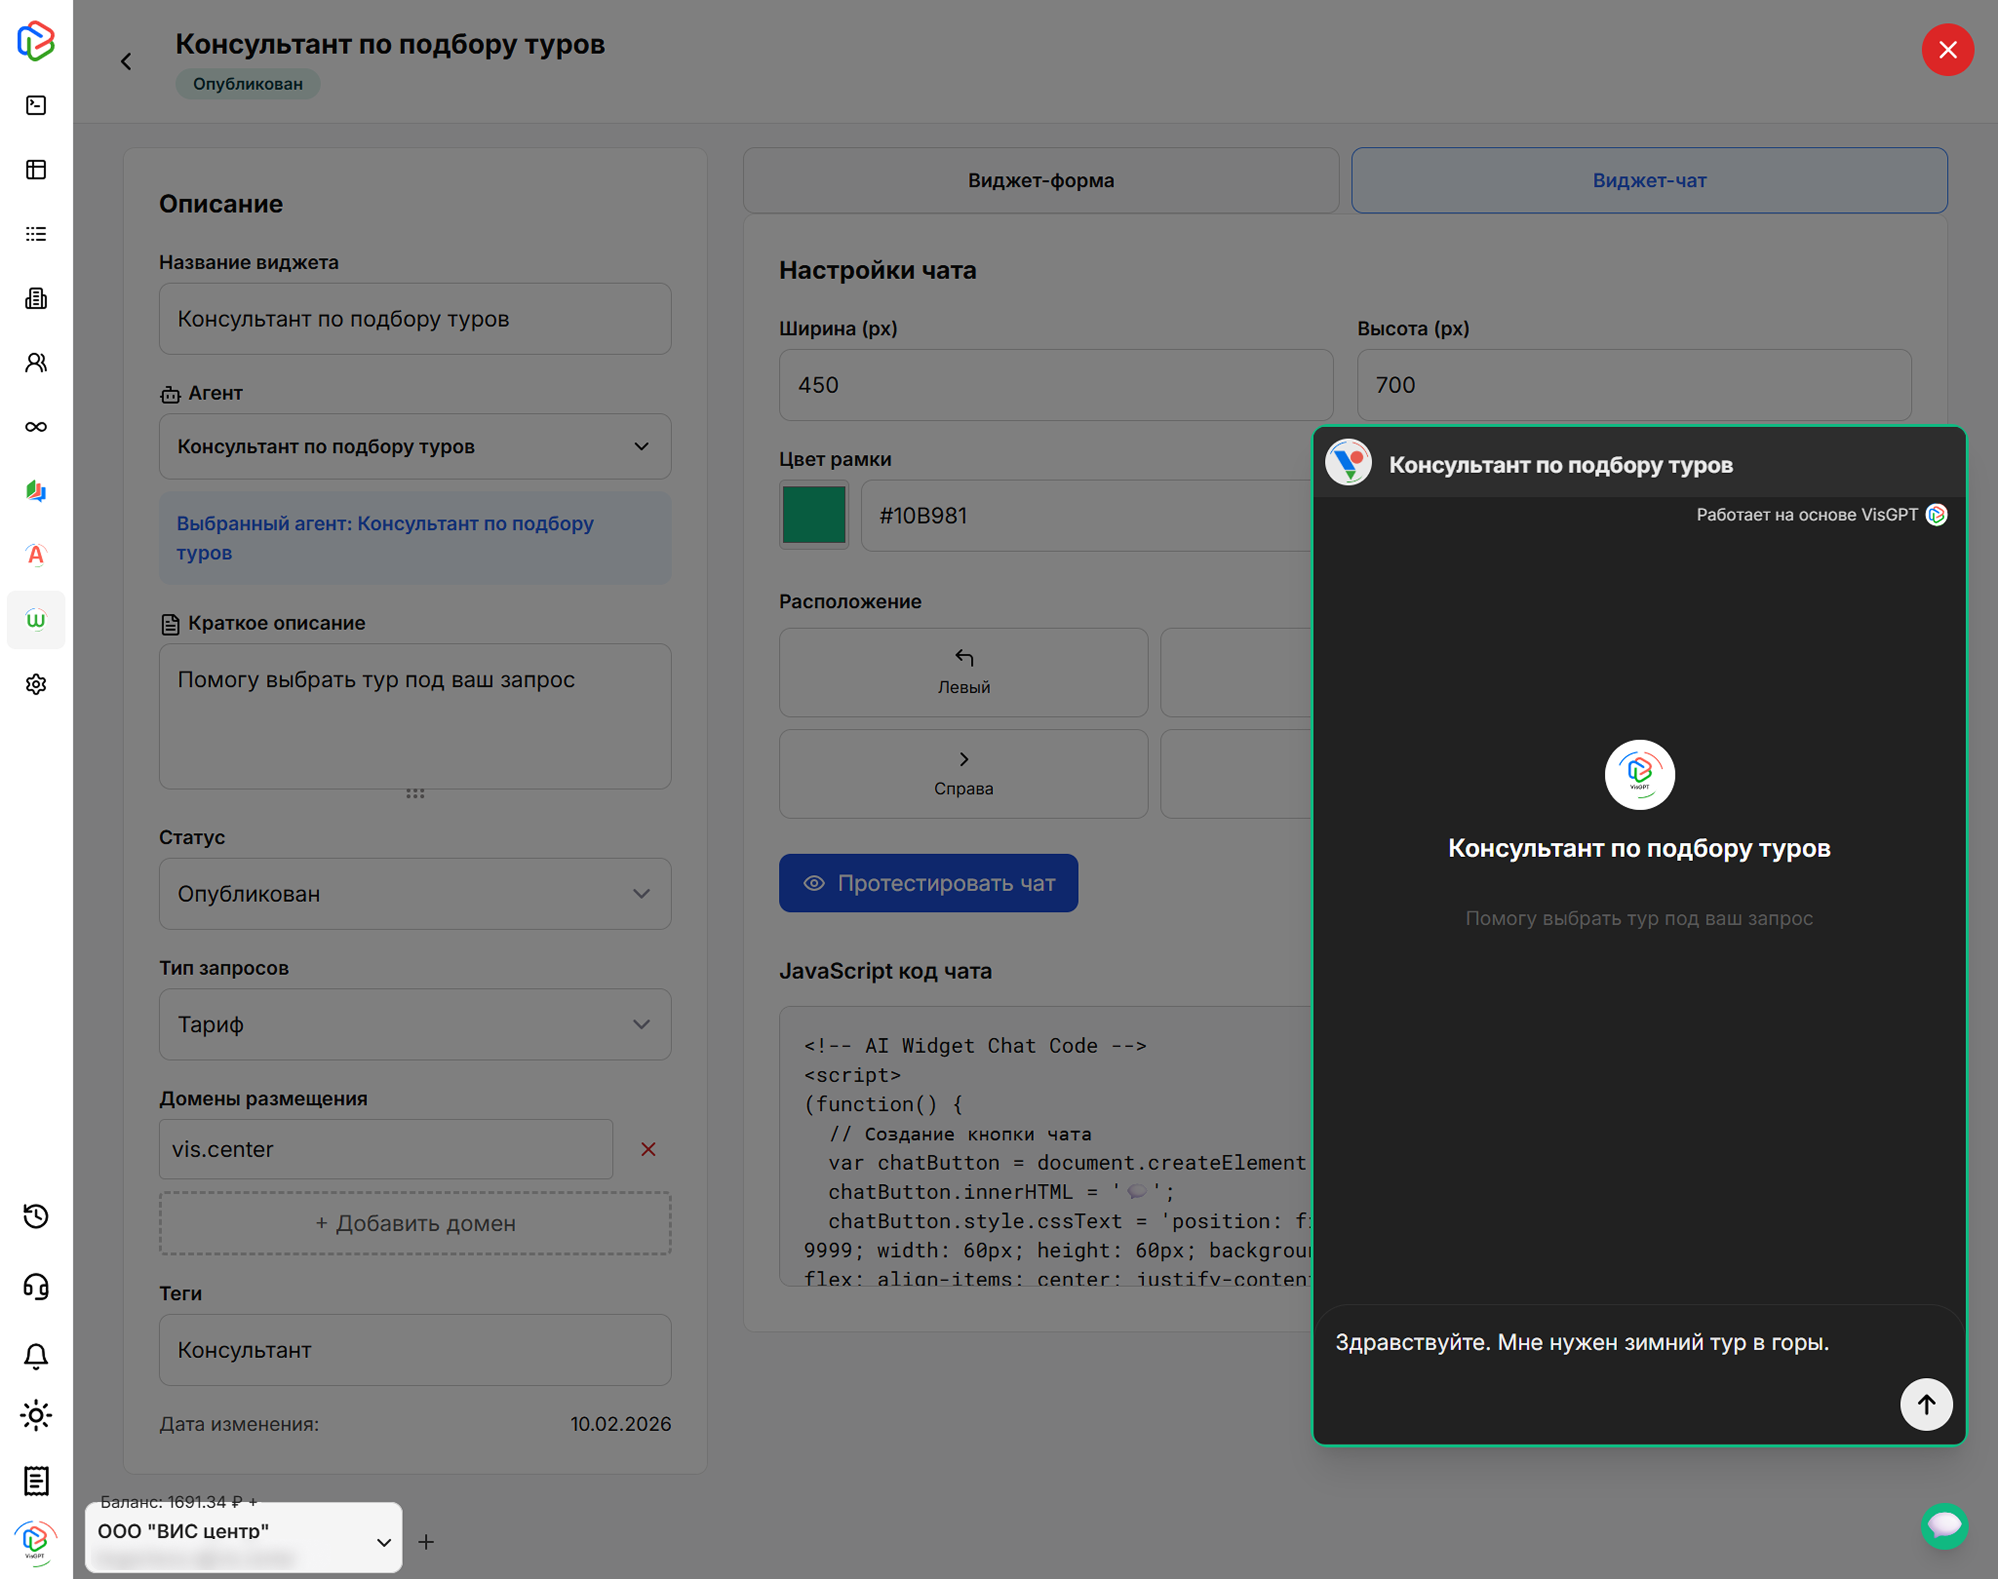Switch to the Виджет-форма tab
Screen dimensions: 1998x1579
[1040, 180]
